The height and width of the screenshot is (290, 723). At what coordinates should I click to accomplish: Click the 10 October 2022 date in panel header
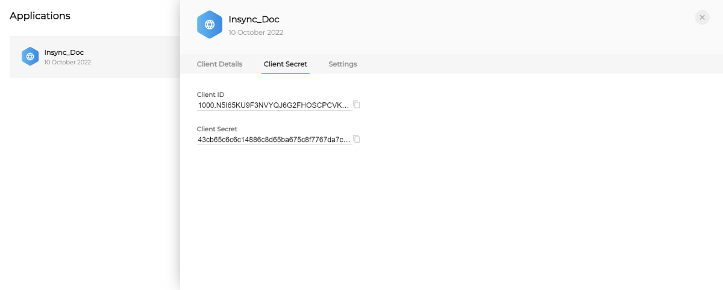[x=255, y=32]
